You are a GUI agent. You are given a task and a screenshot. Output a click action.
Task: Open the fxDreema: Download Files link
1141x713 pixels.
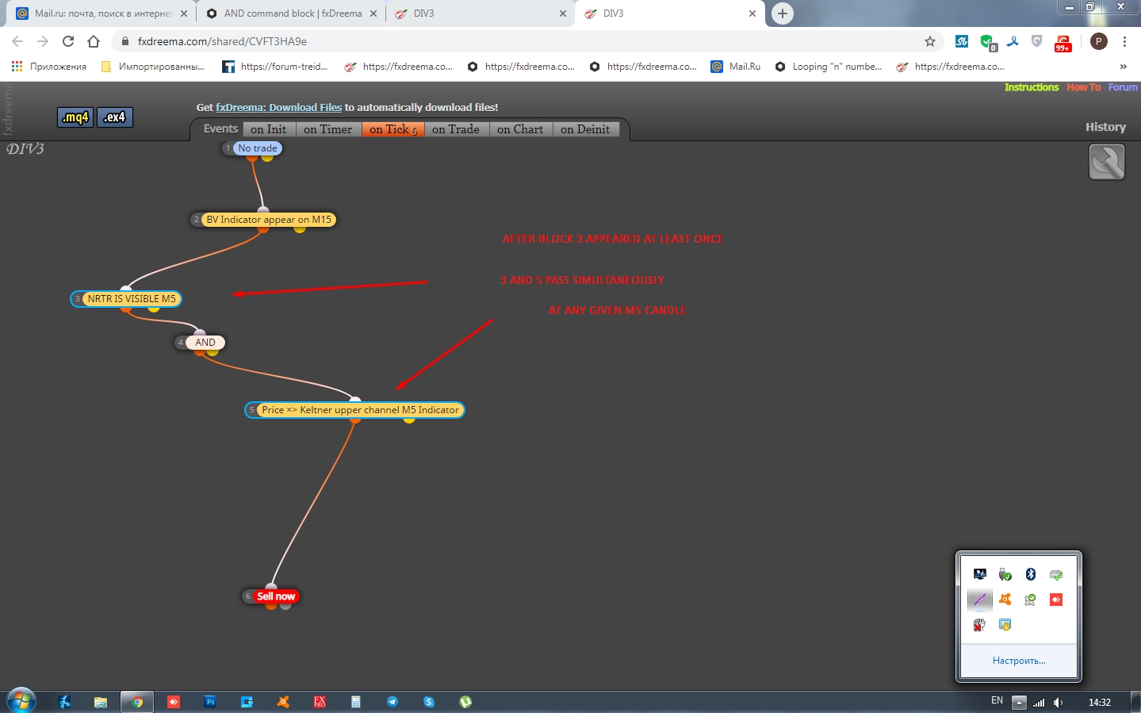click(278, 107)
